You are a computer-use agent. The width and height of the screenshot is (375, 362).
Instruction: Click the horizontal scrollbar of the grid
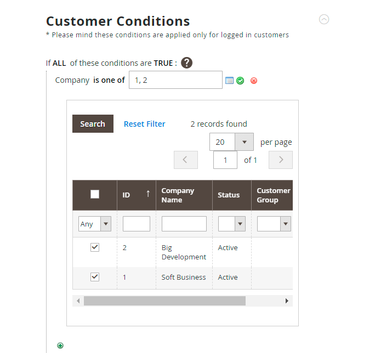pyautogui.click(x=164, y=301)
